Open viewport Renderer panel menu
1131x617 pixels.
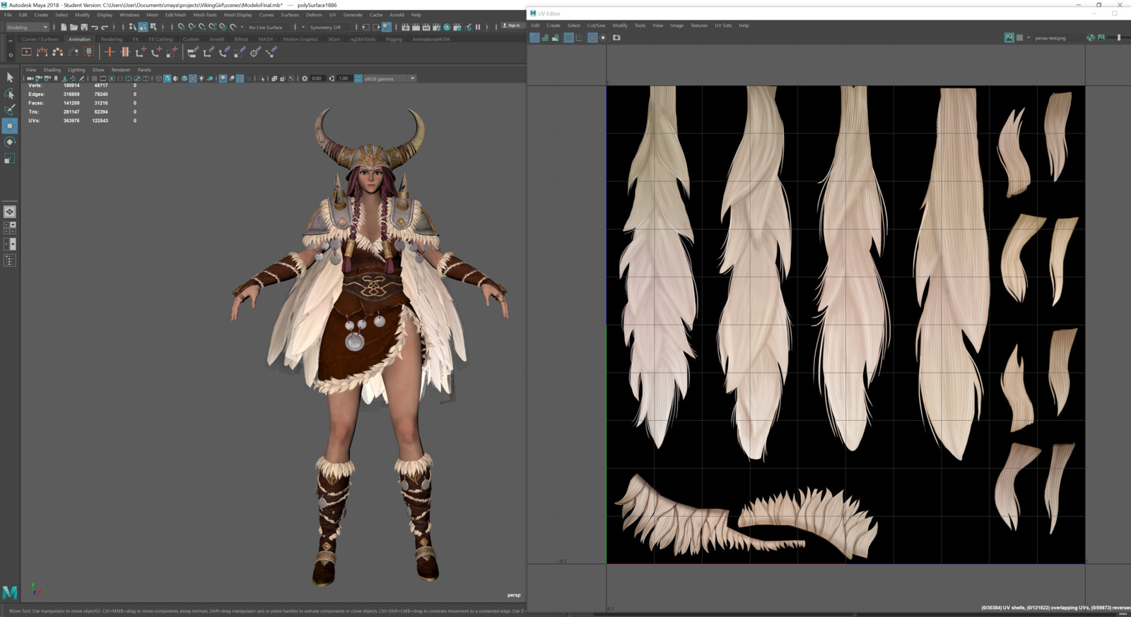pyautogui.click(x=121, y=70)
